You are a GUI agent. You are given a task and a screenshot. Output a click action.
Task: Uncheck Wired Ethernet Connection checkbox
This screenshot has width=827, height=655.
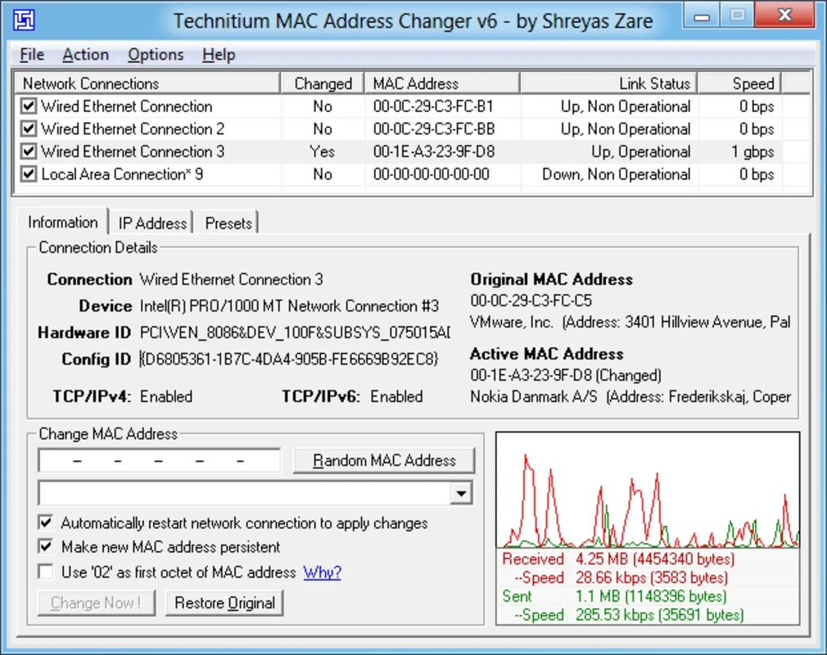[28, 106]
